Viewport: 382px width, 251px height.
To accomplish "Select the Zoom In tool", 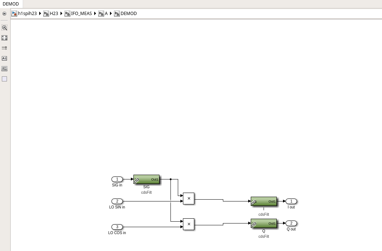I will (x=4, y=28).
